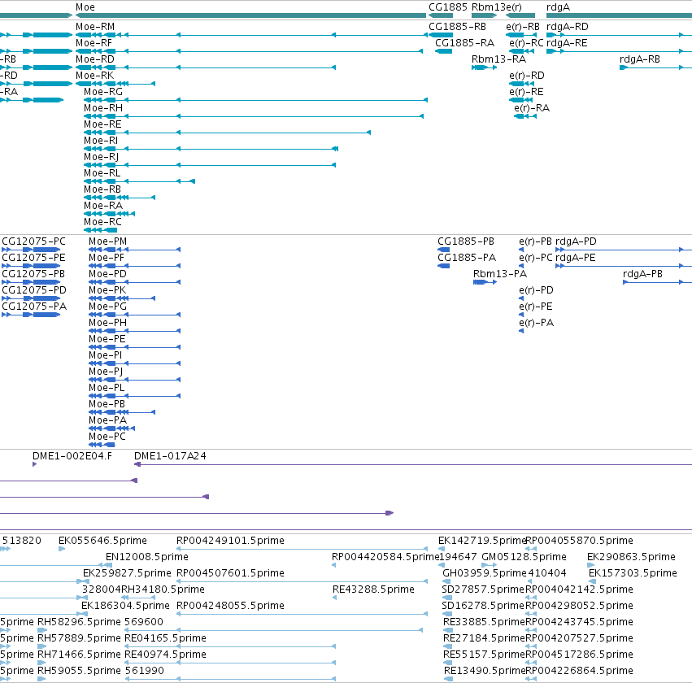Click clone DME1-002E04.F

coord(72,456)
